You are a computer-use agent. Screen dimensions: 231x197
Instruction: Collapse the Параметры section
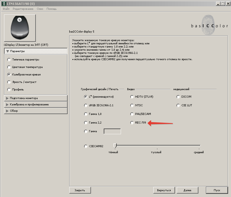36,51
